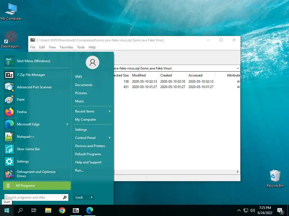Image resolution: width=289 pixels, height=216 pixels.
Task: Open taskbar search magnifier
Action: [x=20, y=210]
